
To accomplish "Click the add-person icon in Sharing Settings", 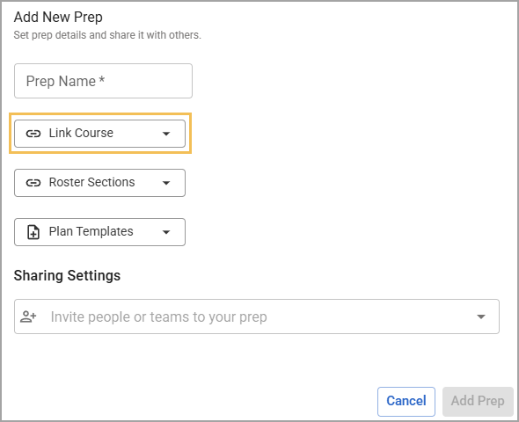I will coord(28,316).
